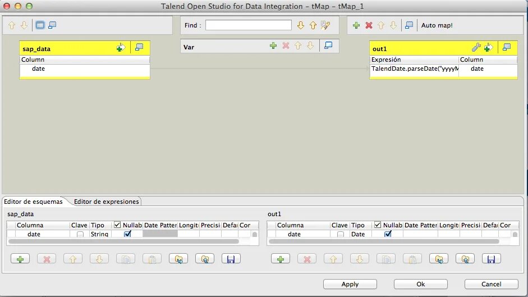This screenshot has width=528, height=297.
Task: Click TalendDate.parseDate expression cell in out1
Action: 415,68
